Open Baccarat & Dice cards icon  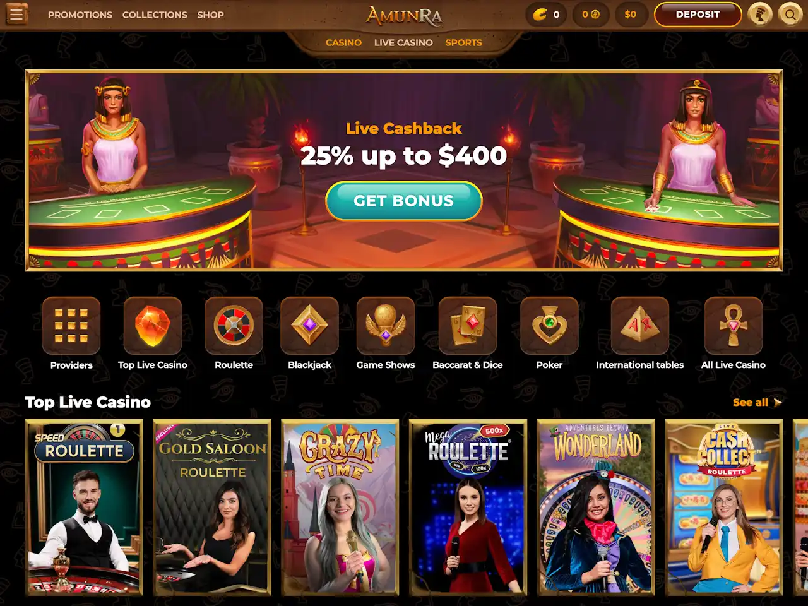468,326
